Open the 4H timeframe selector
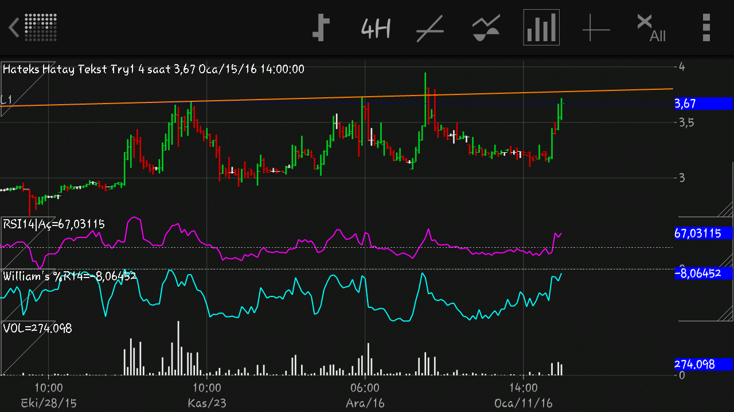 pos(376,27)
